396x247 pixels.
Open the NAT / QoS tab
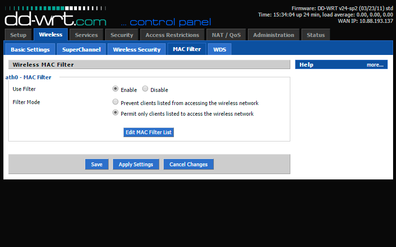(226, 35)
